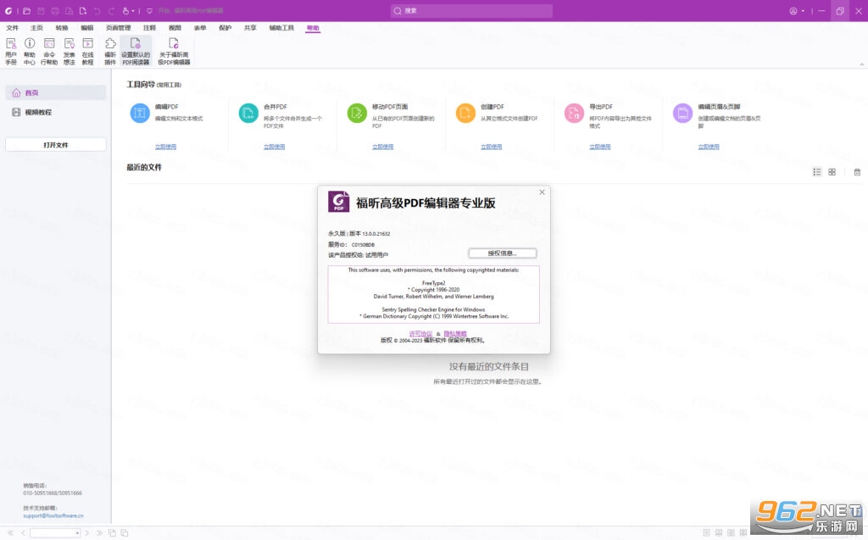Switch recent files to list view
Image resolution: width=868 pixels, height=540 pixels.
(816, 172)
